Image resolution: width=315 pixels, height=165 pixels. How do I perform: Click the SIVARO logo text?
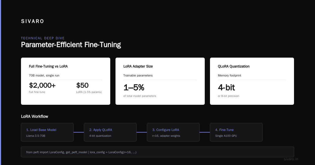pos(33,21)
